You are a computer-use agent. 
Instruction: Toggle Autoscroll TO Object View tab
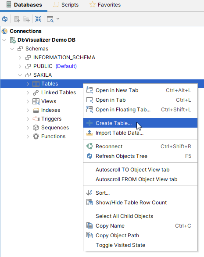140,170
